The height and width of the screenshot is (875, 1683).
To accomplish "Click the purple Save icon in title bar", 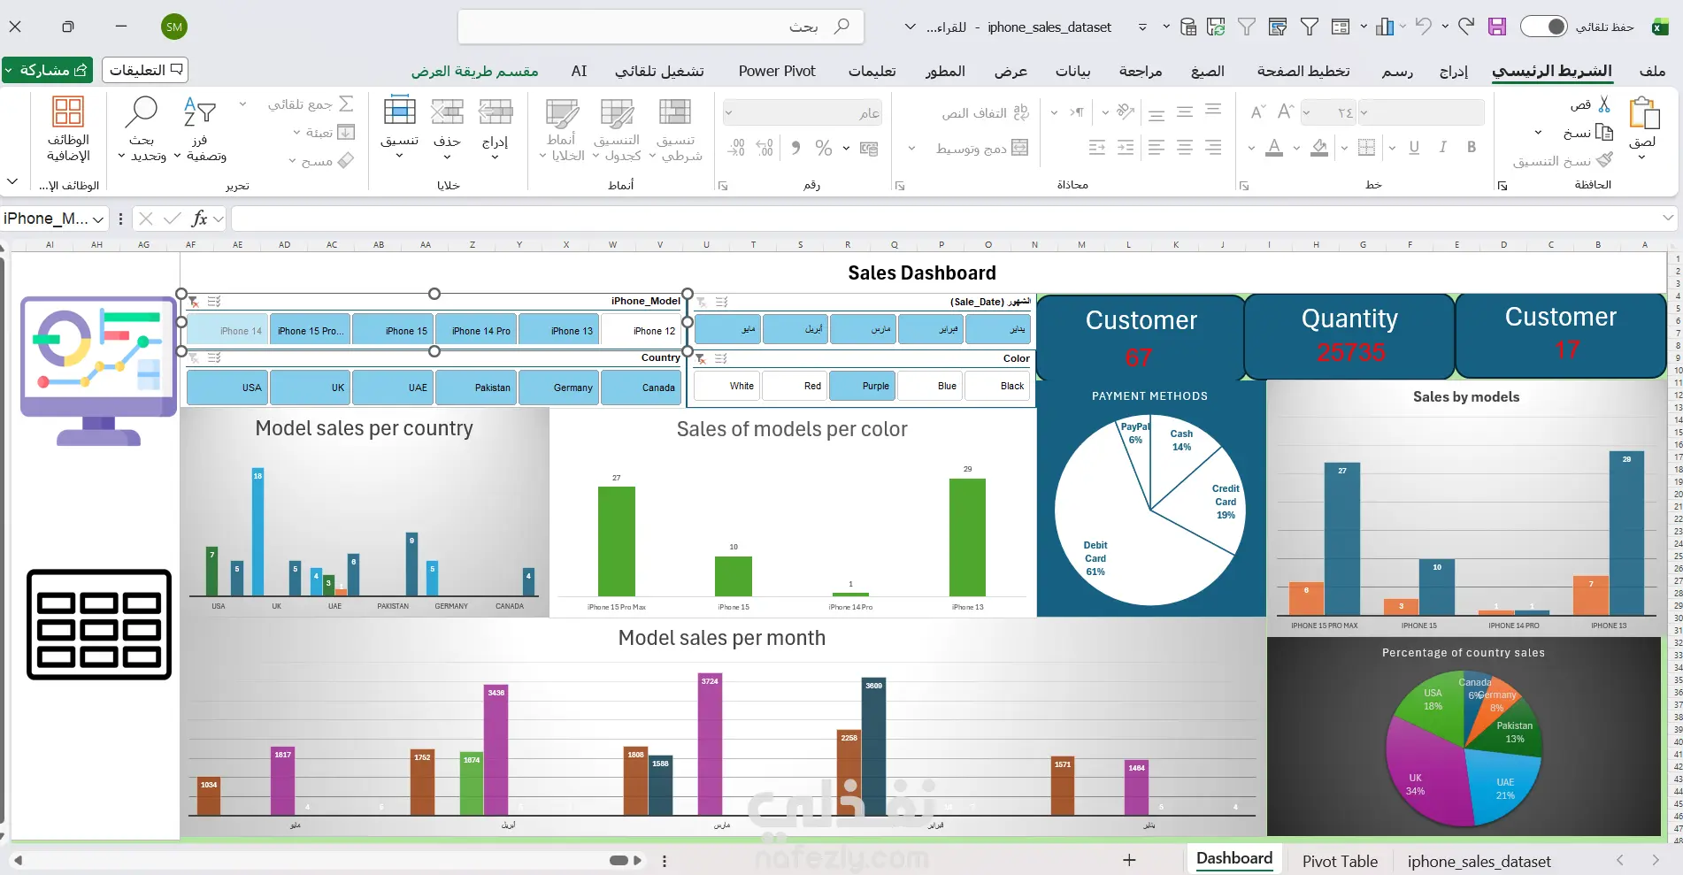I will coord(1496,27).
